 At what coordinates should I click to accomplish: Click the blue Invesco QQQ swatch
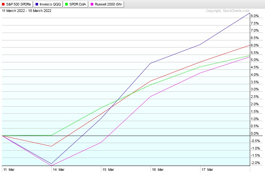pyautogui.click(x=37, y=4)
